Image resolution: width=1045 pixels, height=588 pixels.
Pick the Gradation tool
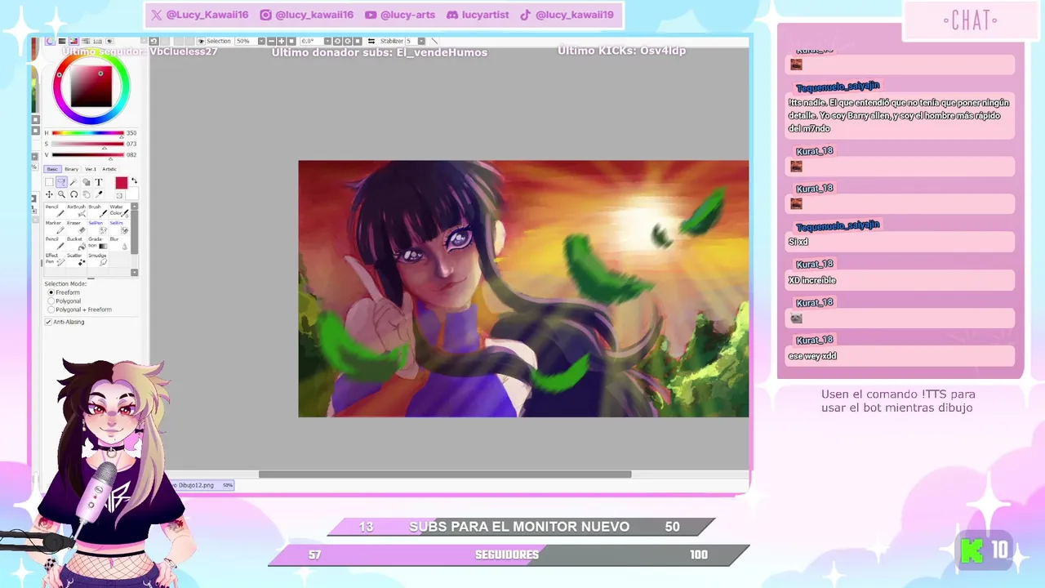coord(98,243)
